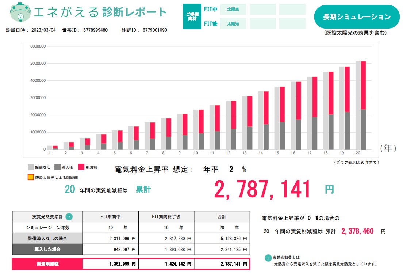Image resolution: width=403 pixels, height=273 pixels.
Task: Click the 診断ID 6779001090 text
Action: 144,30
